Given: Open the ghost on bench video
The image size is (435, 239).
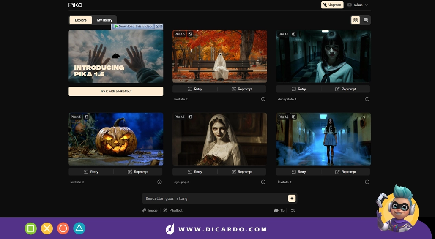Looking at the screenshot, I should click(x=220, y=57).
